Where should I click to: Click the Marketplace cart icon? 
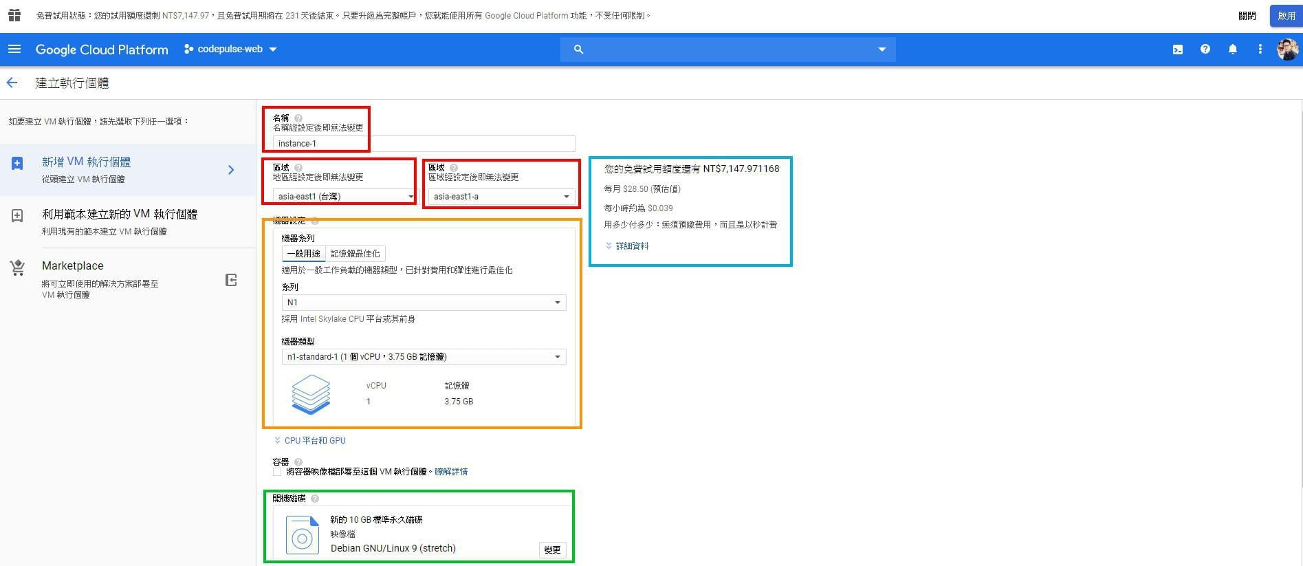(x=17, y=268)
